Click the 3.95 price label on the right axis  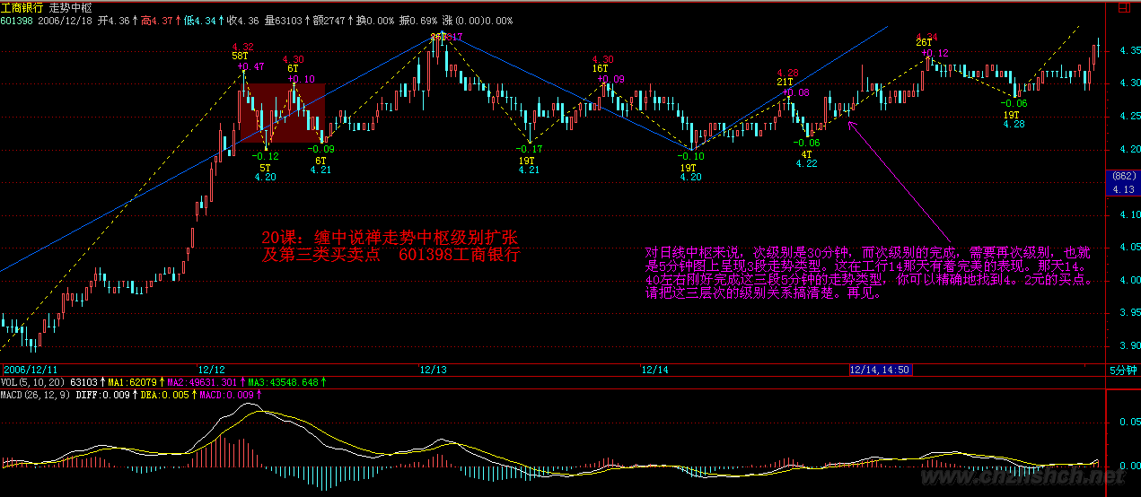click(1128, 313)
